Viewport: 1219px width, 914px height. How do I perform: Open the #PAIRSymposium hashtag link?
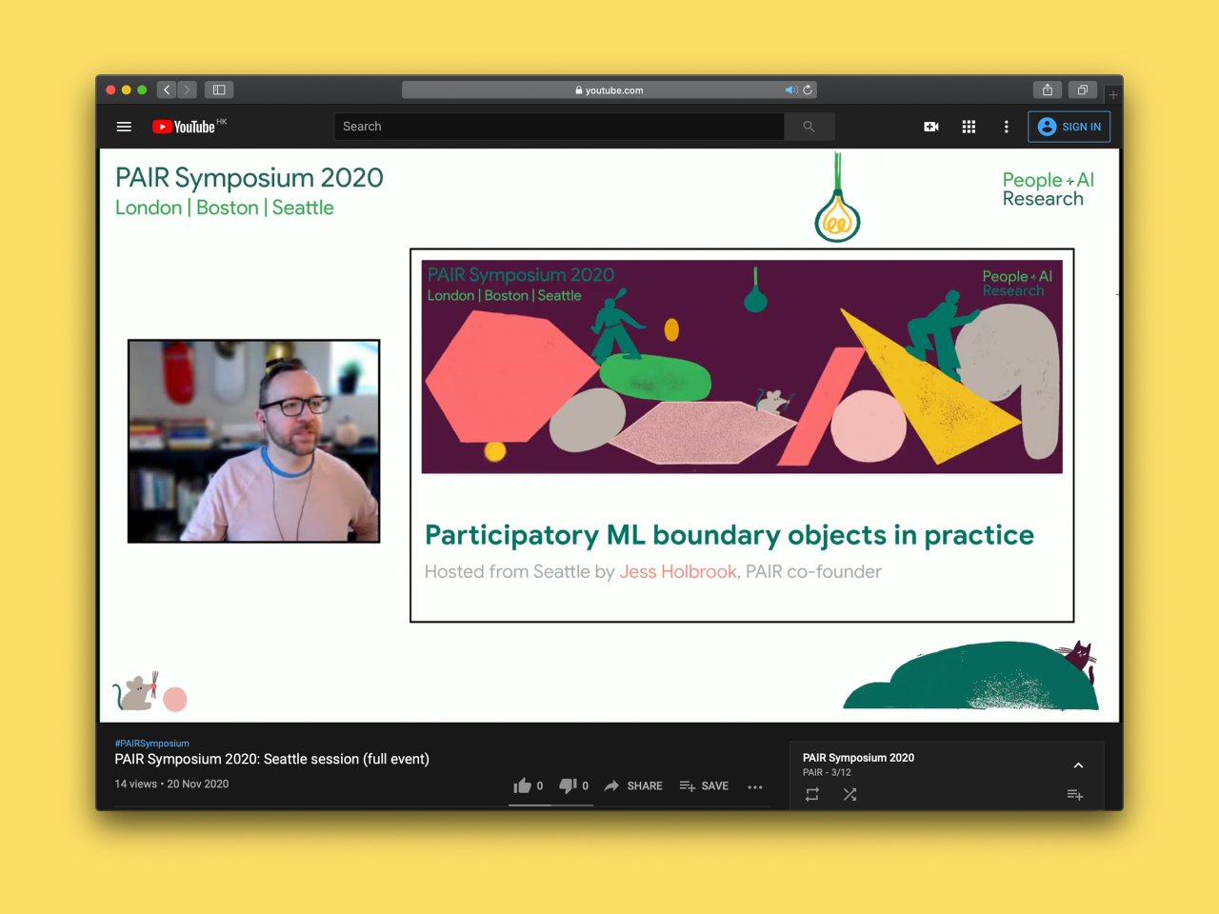point(152,744)
